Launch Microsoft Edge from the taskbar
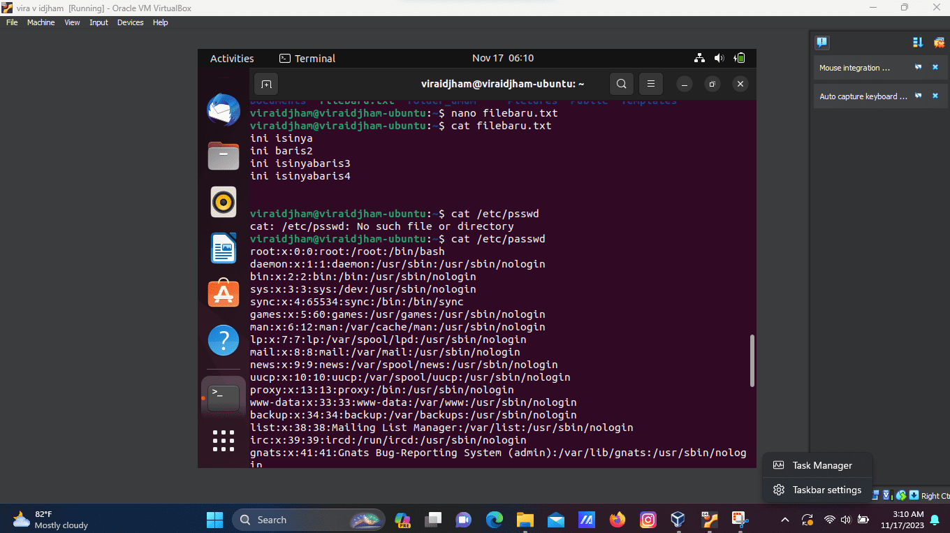 point(495,520)
